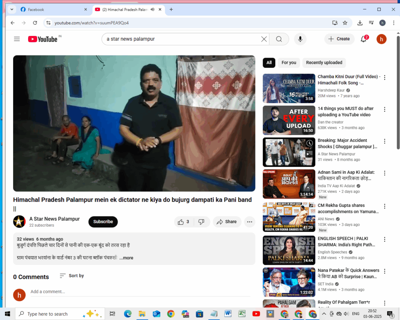Clear the search box with X
The image size is (400, 320).
point(264,39)
